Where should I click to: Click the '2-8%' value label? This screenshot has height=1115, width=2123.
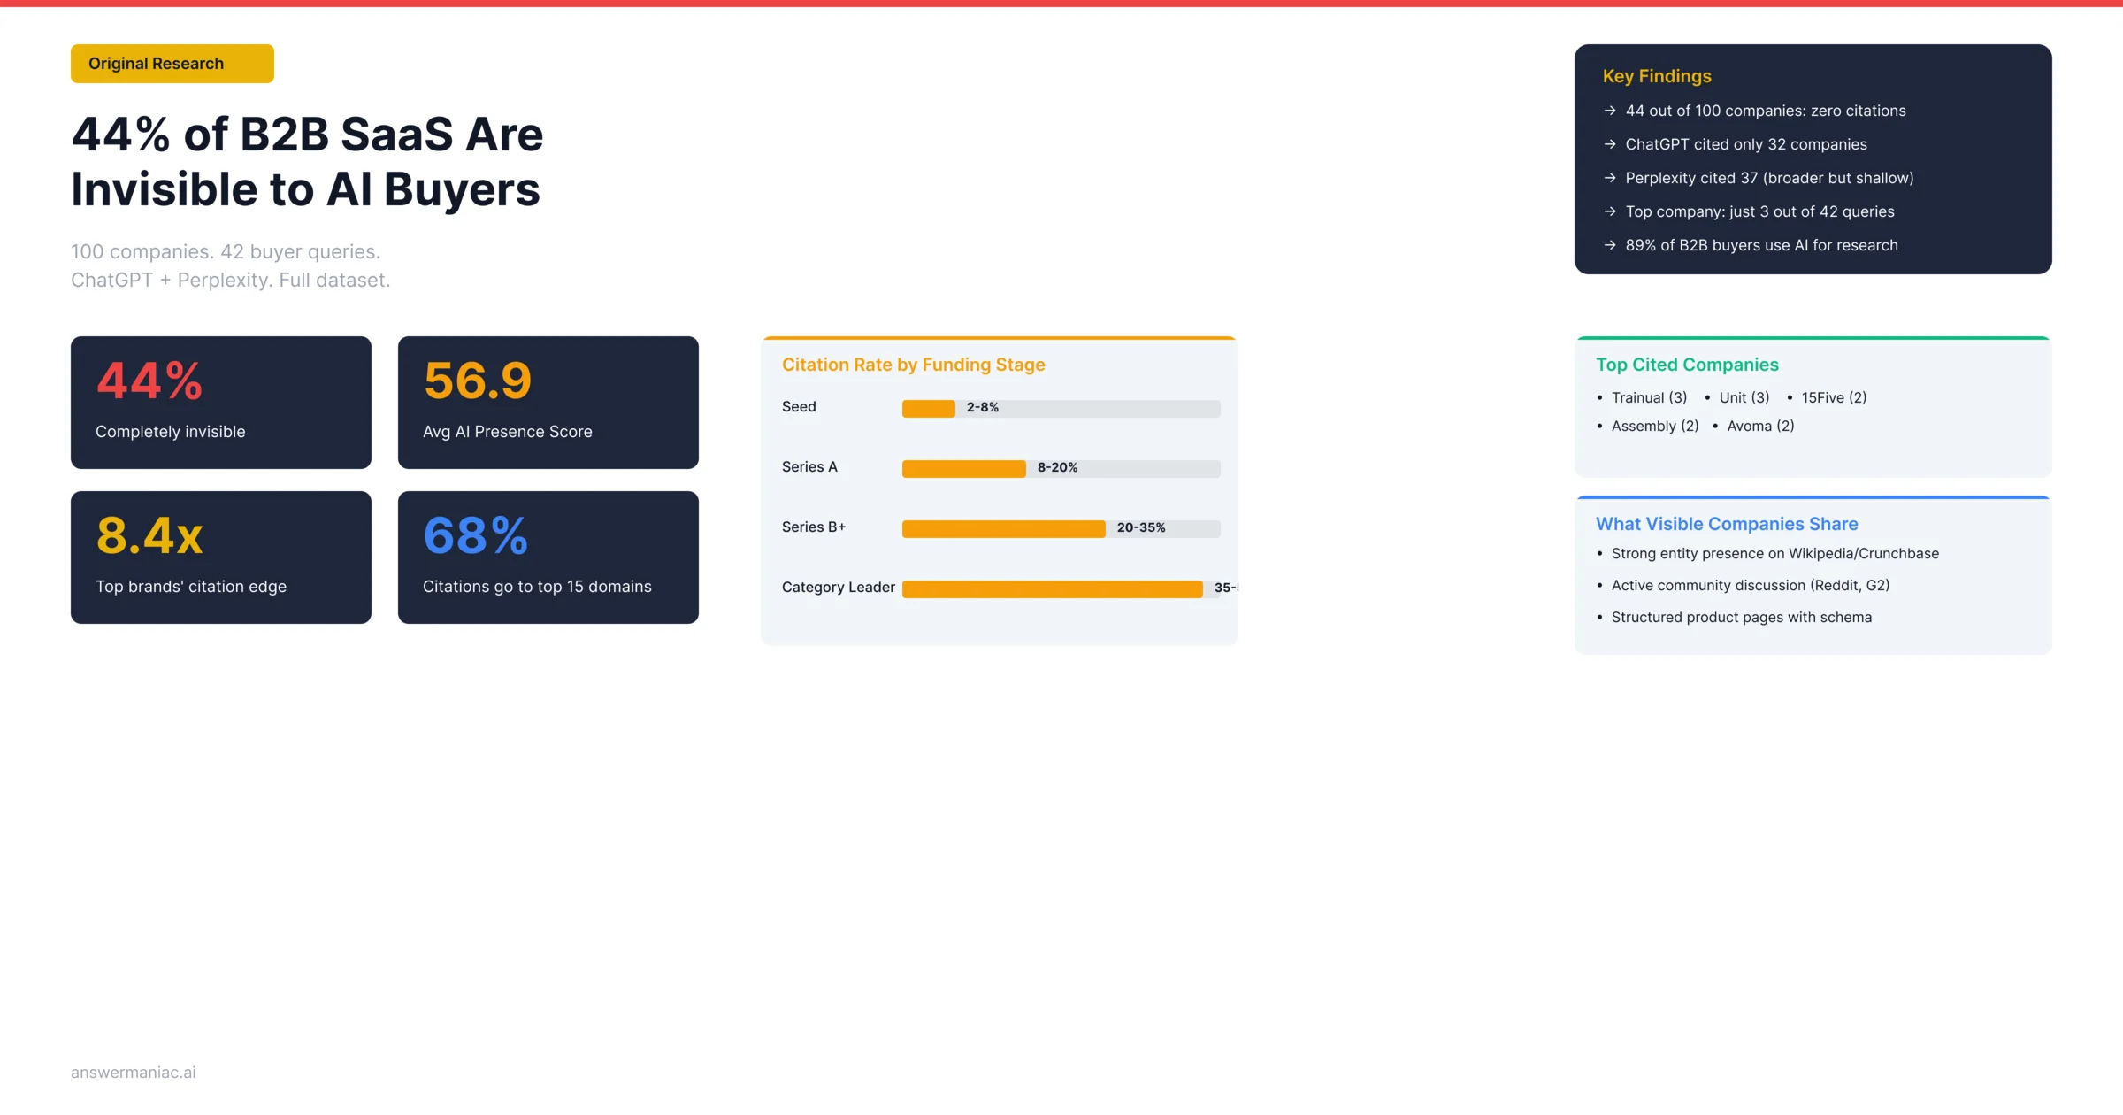(x=983, y=407)
